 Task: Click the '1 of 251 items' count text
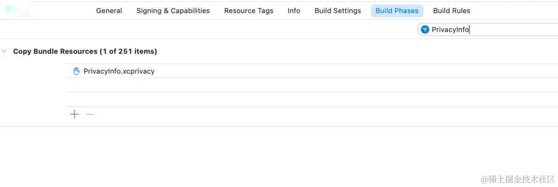tap(128, 51)
